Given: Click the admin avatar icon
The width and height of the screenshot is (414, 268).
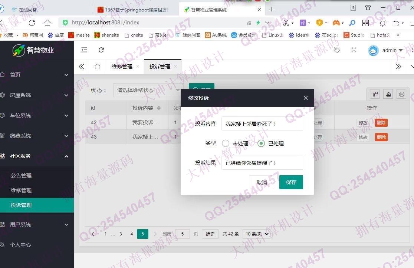Looking at the screenshot, I should tap(373, 51).
